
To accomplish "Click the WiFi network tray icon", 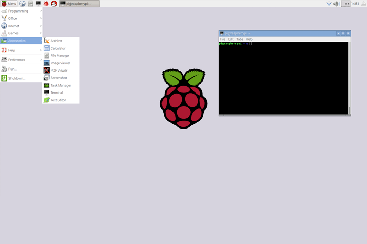I will [x=329, y=4].
